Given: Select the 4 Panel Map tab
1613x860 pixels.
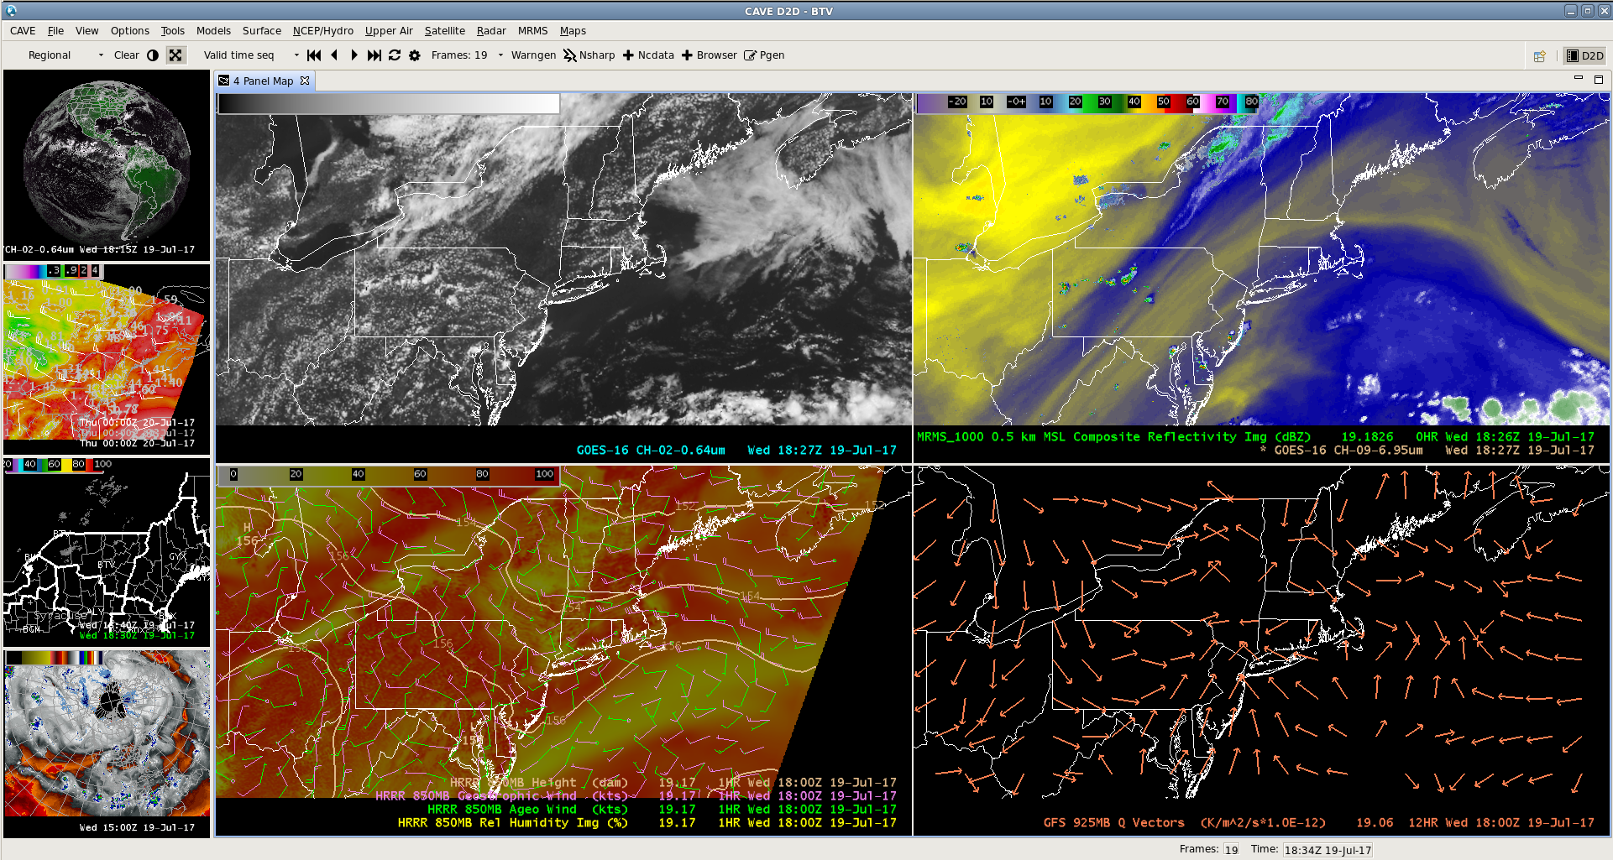Looking at the screenshot, I should click(264, 81).
